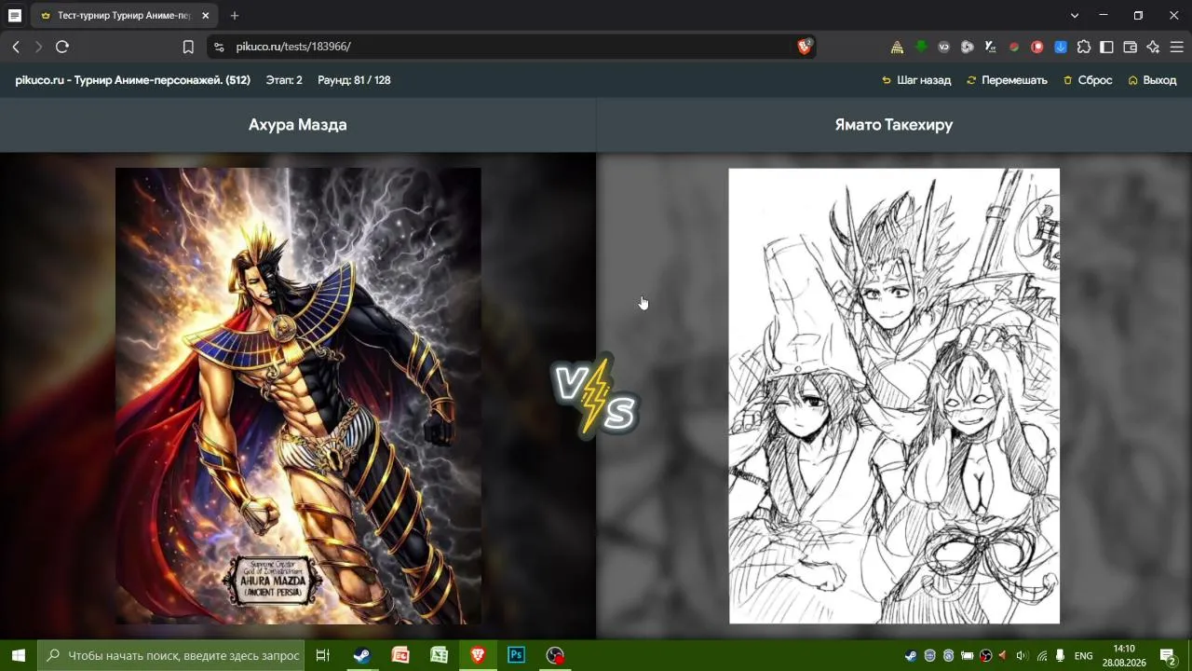
Task: Open the green download arrow extension
Action: [x=920, y=47]
